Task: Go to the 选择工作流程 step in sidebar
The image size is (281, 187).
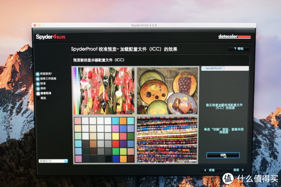Action: point(46,79)
